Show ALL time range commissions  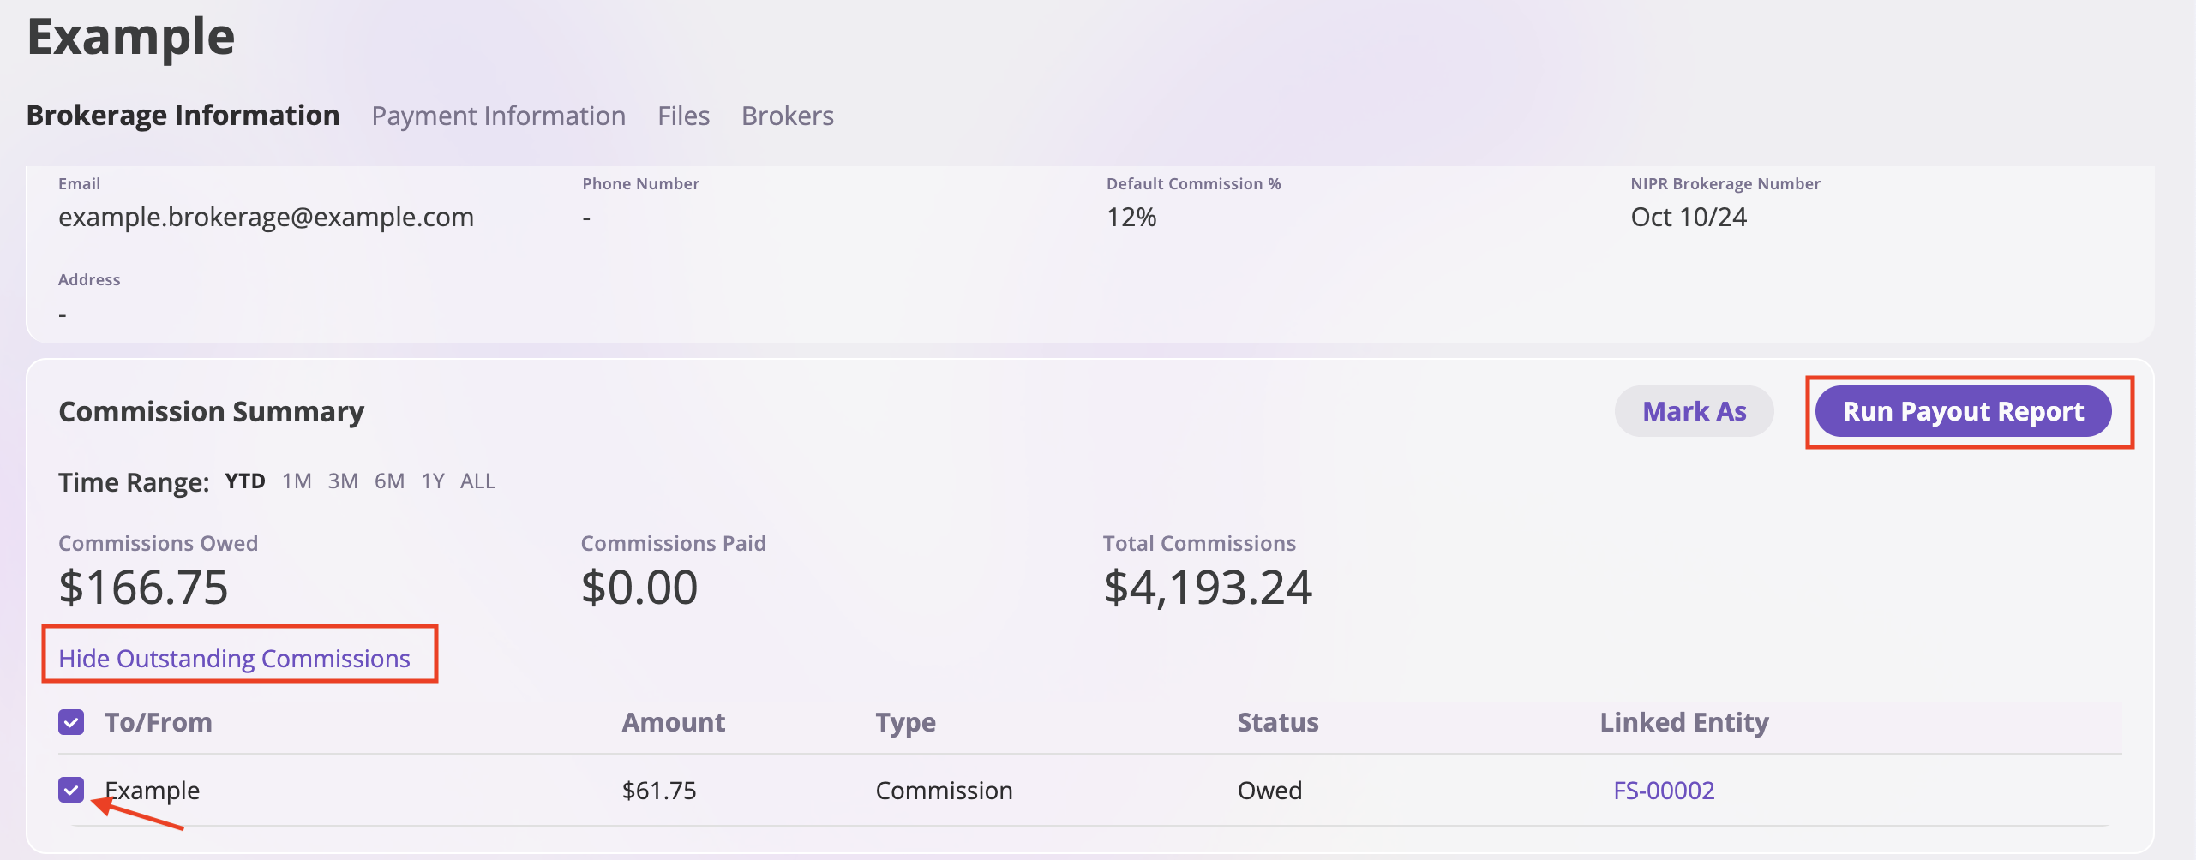(x=477, y=481)
